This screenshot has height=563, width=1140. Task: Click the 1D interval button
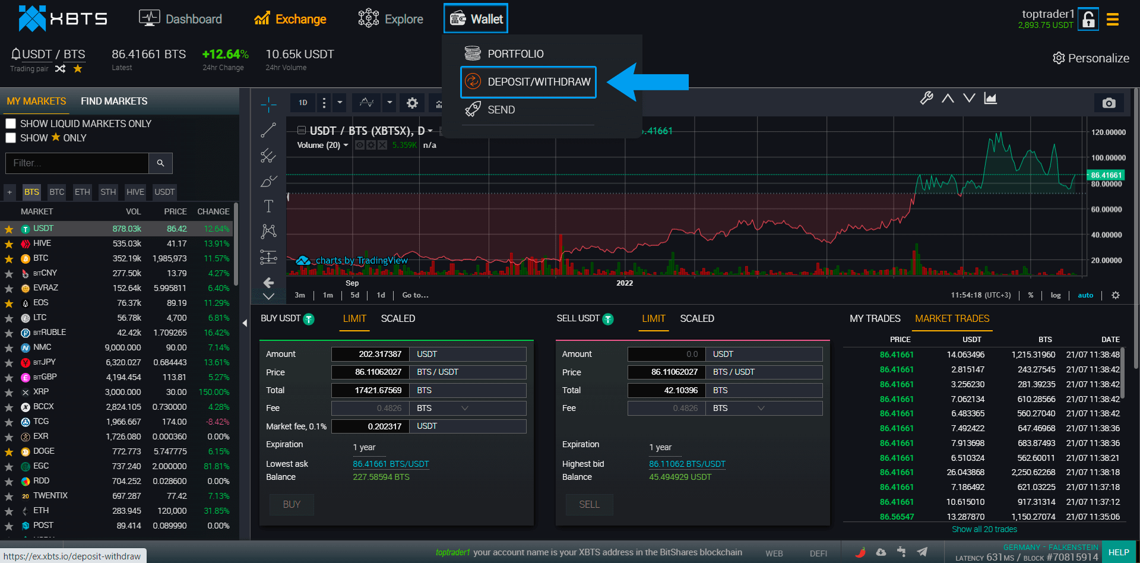tap(303, 103)
